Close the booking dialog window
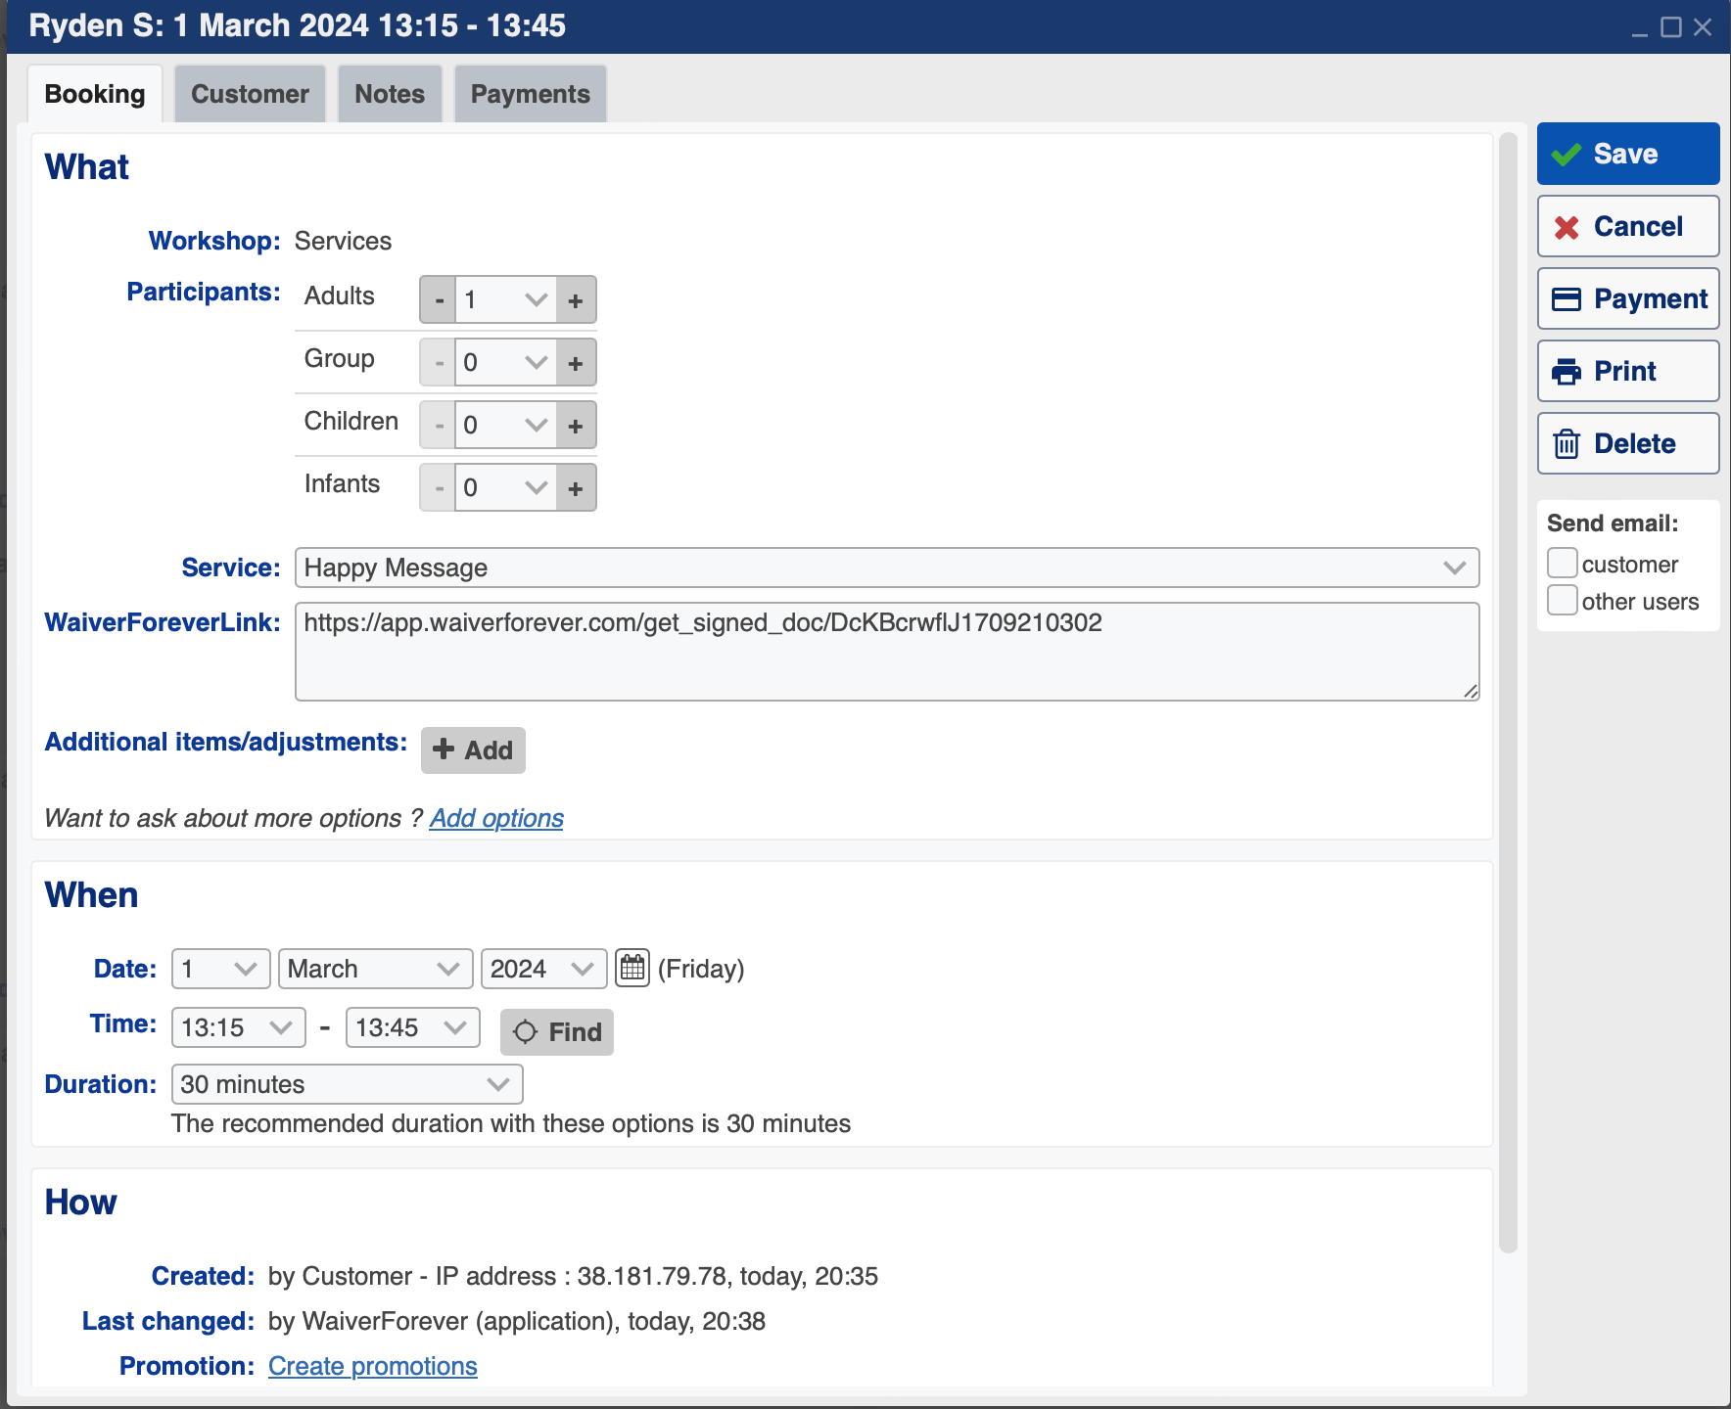The height and width of the screenshot is (1409, 1731). [x=1703, y=27]
